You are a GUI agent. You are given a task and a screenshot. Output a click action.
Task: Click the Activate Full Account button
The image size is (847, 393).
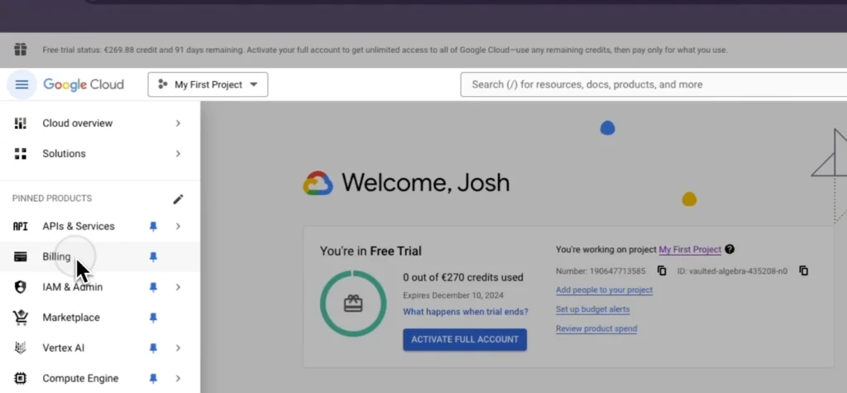[x=465, y=339]
